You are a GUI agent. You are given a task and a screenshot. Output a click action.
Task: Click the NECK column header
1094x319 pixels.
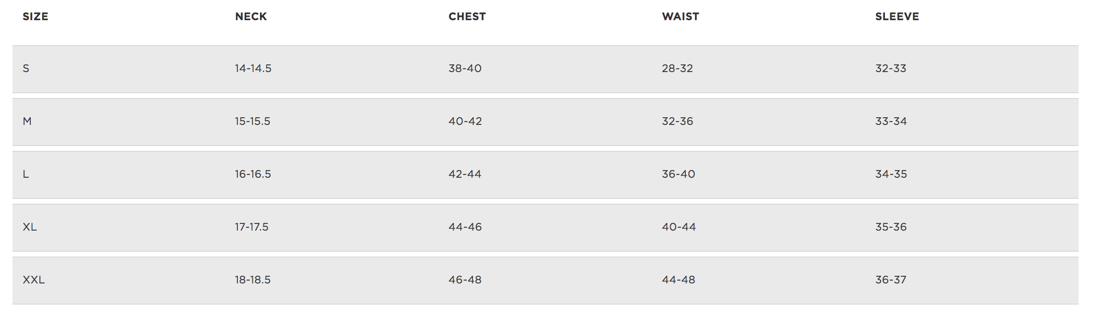[251, 16]
